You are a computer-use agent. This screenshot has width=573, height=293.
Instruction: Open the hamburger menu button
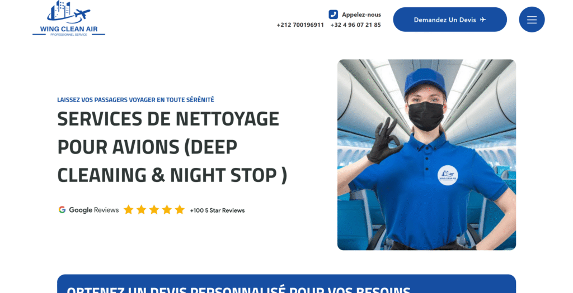[532, 20]
